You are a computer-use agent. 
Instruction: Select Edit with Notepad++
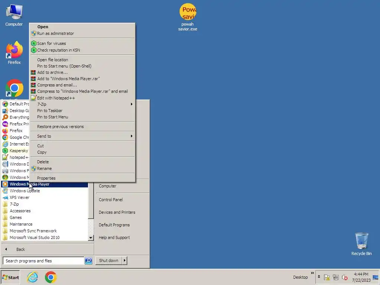(82, 98)
